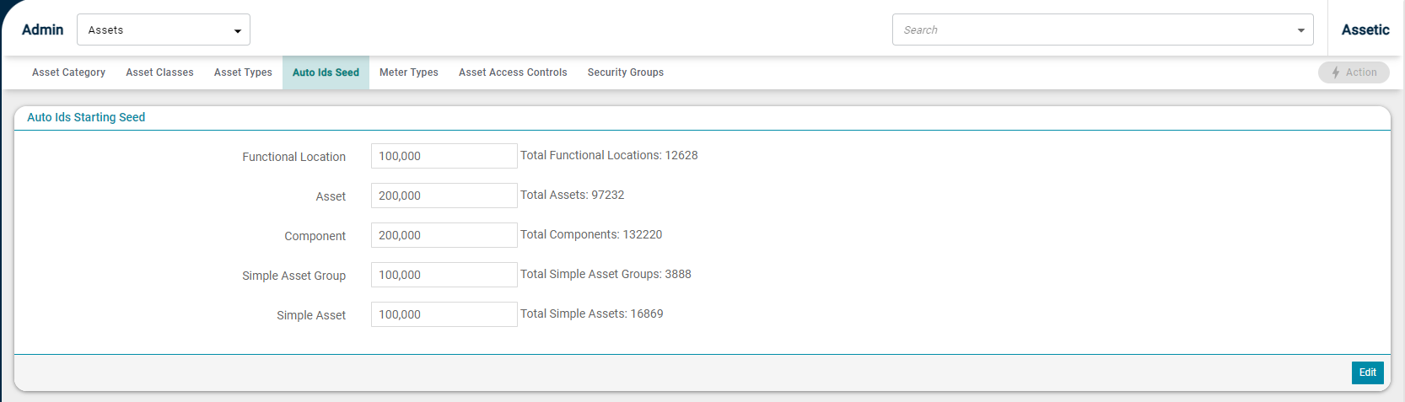Image resolution: width=1405 pixels, height=402 pixels.
Task: Go to the Asset Types tab
Action: (243, 72)
